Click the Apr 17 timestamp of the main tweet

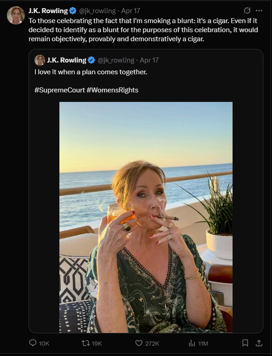click(131, 11)
